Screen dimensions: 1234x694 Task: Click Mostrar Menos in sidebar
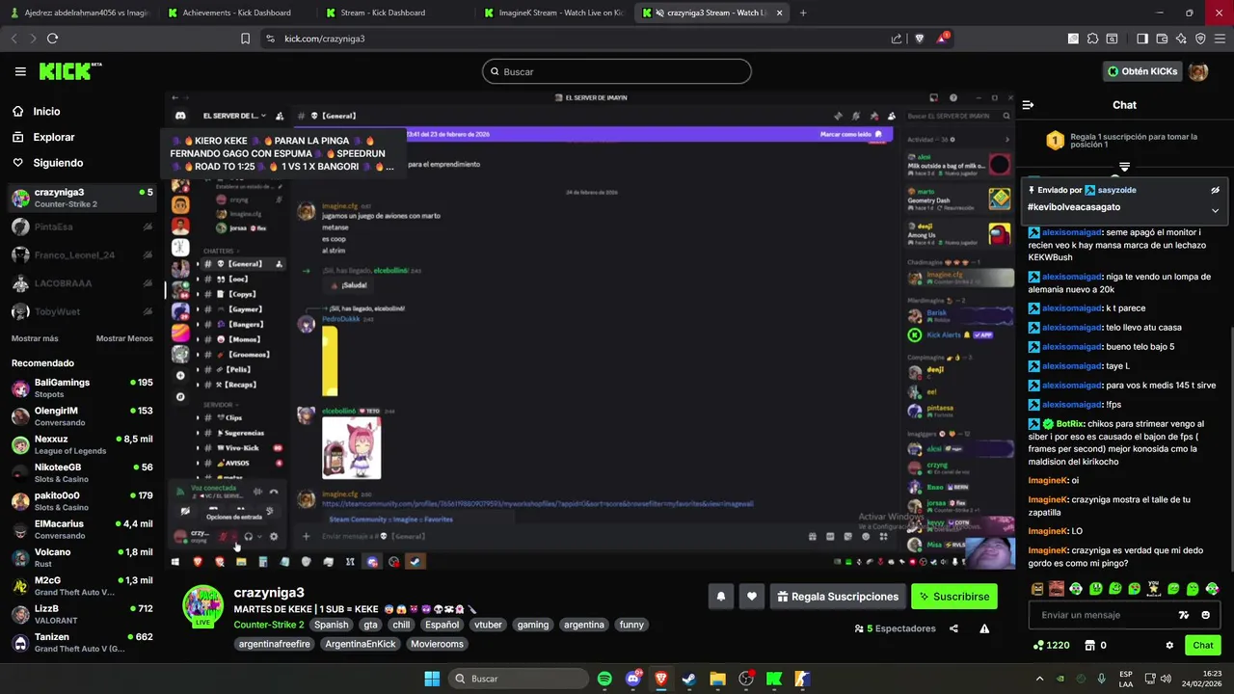pyautogui.click(x=124, y=338)
